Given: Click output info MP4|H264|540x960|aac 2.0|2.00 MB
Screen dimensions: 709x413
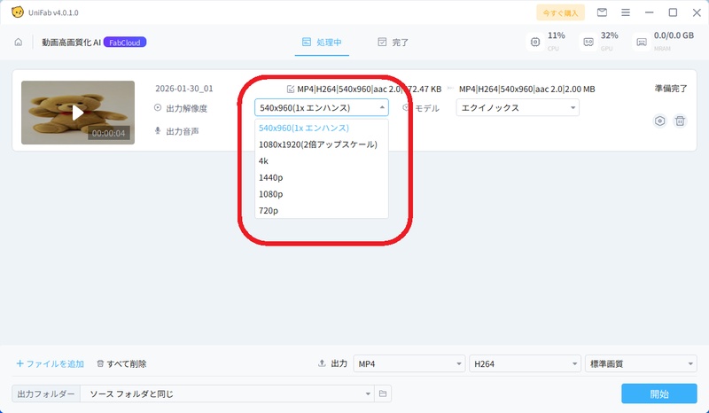Looking at the screenshot, I should pyautogui.click(x=526, y=90).
